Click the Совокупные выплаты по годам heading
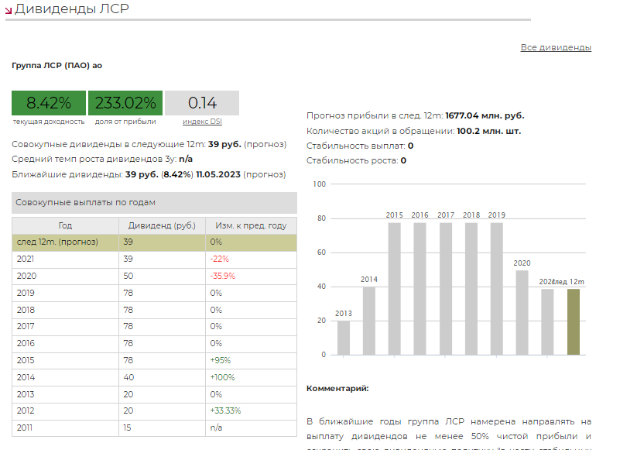 click(x=154, y=202)
